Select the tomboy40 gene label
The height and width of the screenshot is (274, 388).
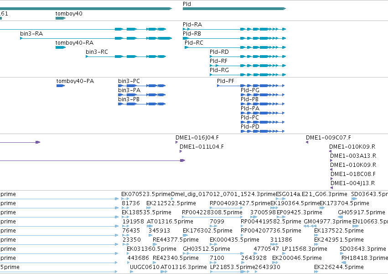[69, 14]
